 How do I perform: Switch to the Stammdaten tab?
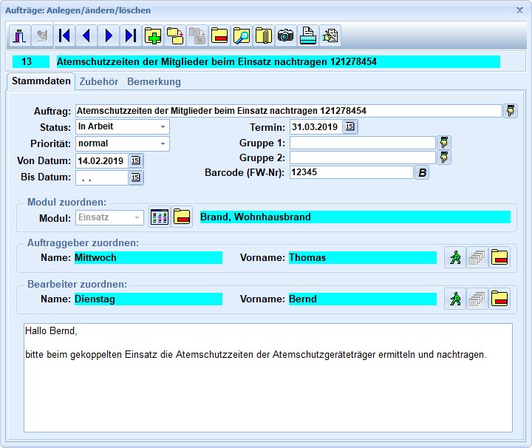tap(41, 81)
